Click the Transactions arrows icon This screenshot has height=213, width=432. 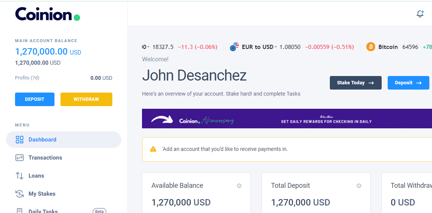pyautogui.click(x=20, y=158)
